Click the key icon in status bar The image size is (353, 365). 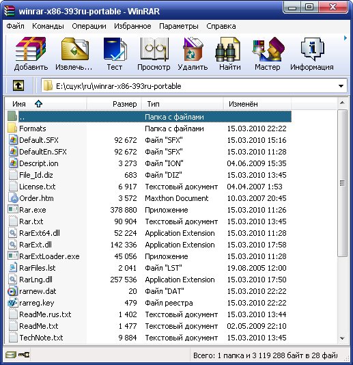click(x=24, y=355)
